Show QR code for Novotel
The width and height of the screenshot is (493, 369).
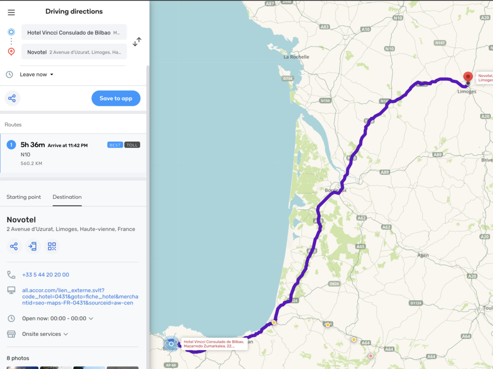52,246
